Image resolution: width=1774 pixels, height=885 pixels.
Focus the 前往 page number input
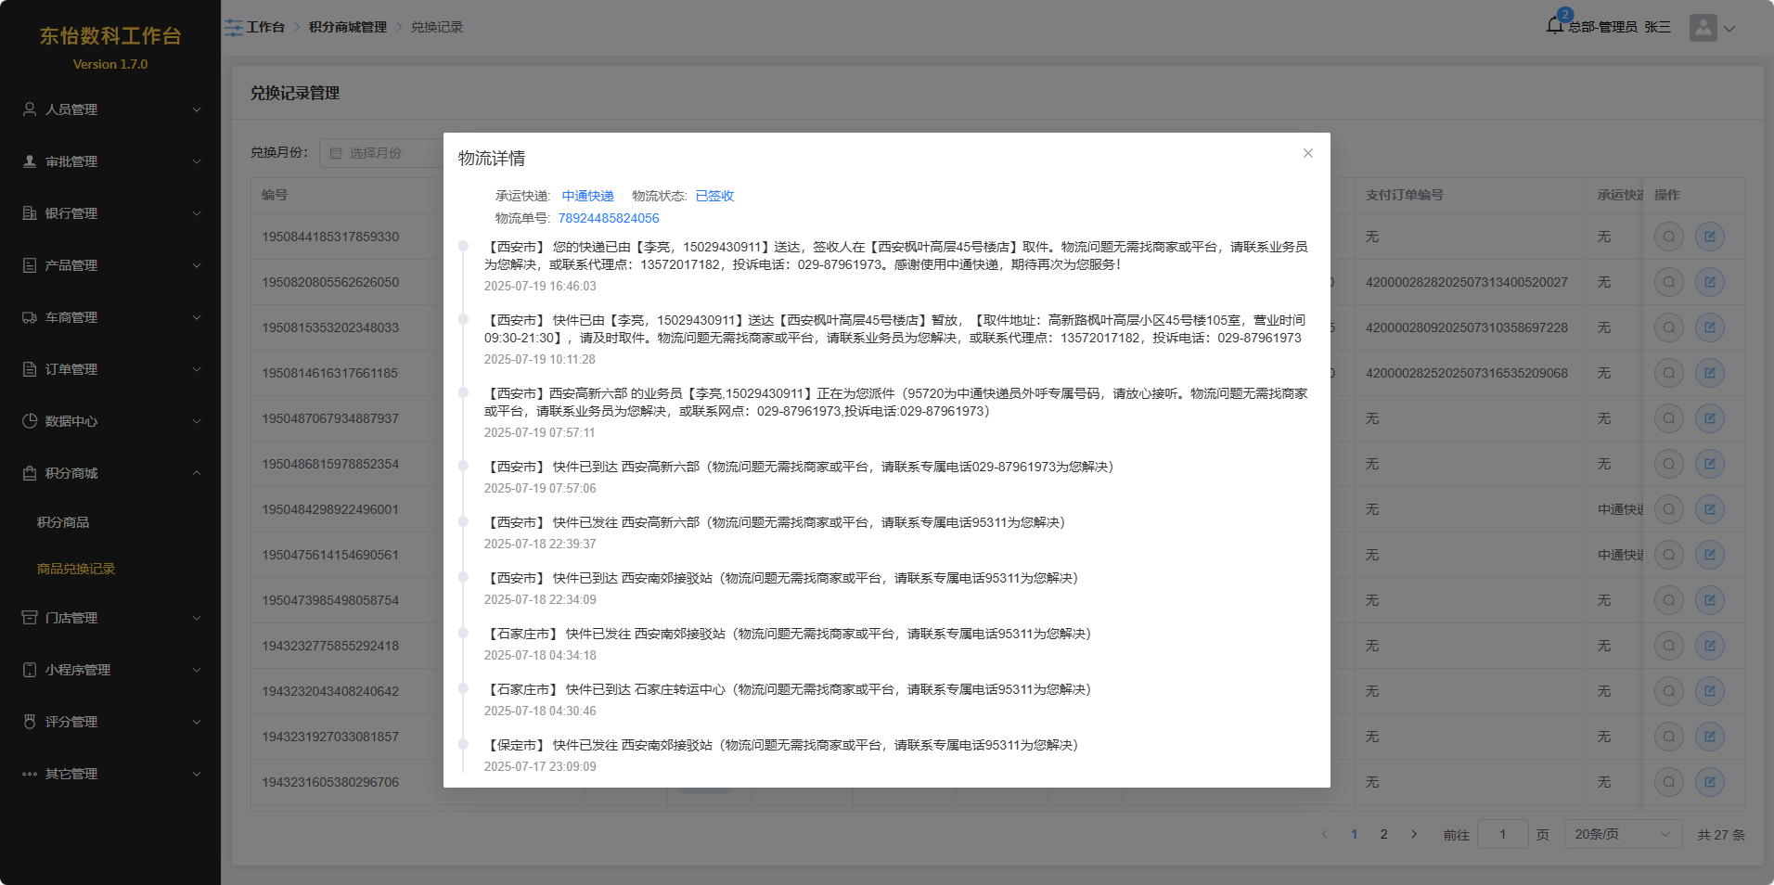click(1502, 834)
